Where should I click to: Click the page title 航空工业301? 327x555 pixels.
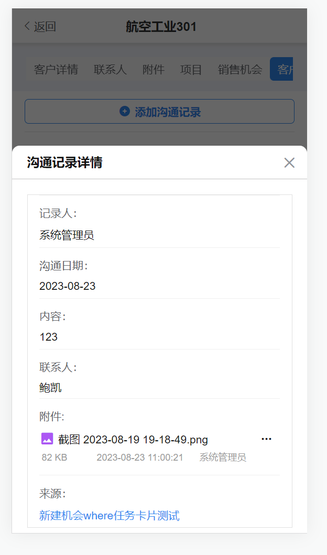[161, 26]
